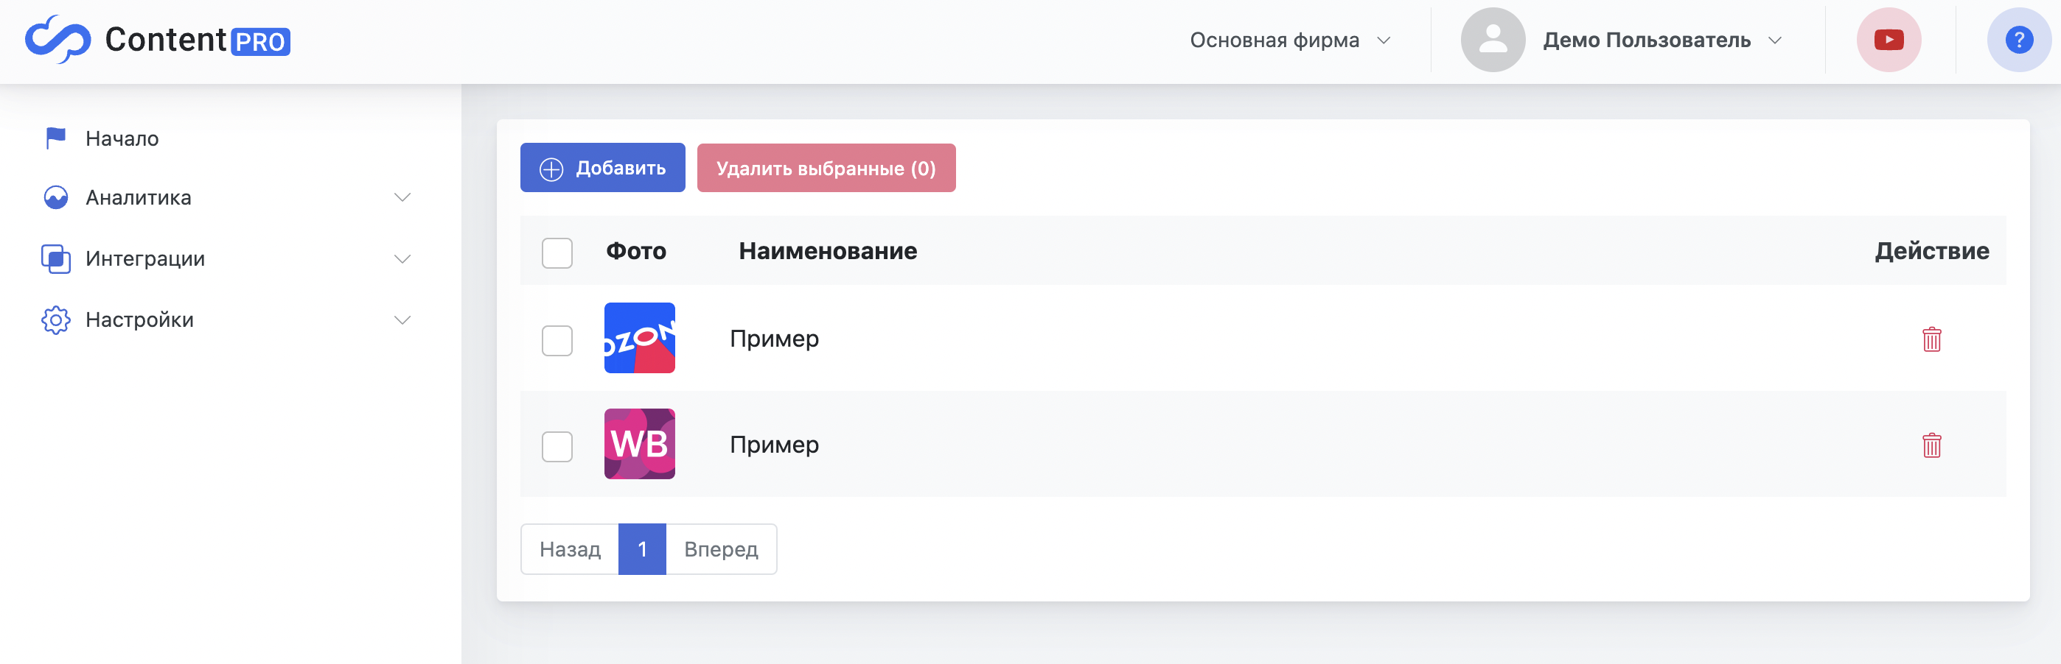Click the Действие column header

pyautogui.click(x=1931, y=251)
